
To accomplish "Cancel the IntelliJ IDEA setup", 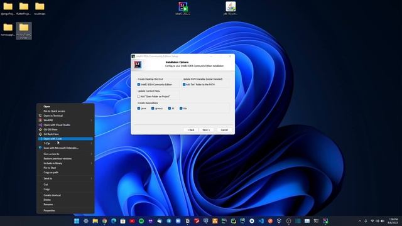I will coord(224,130).
